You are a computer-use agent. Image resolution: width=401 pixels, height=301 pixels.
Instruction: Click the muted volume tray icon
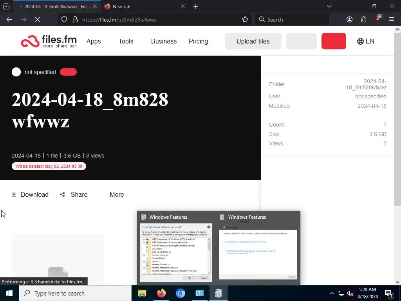click(350, 293)
